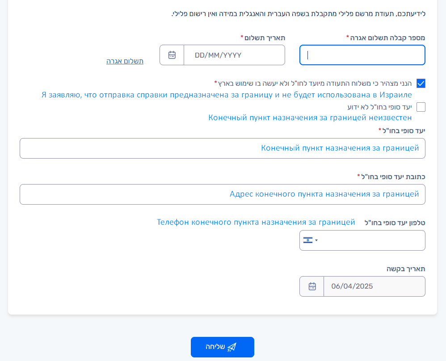This screenshot has width=446, height=361.
Task: Click the יעד סופי בחו"ל destination text field
Action: click(x=222, y=148)
